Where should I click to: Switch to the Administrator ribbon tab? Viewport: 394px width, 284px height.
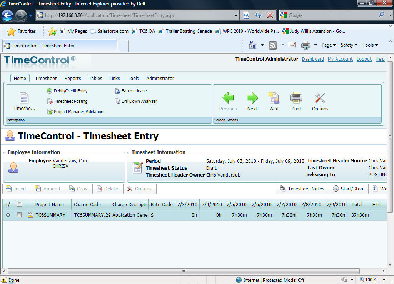point(160,78)
